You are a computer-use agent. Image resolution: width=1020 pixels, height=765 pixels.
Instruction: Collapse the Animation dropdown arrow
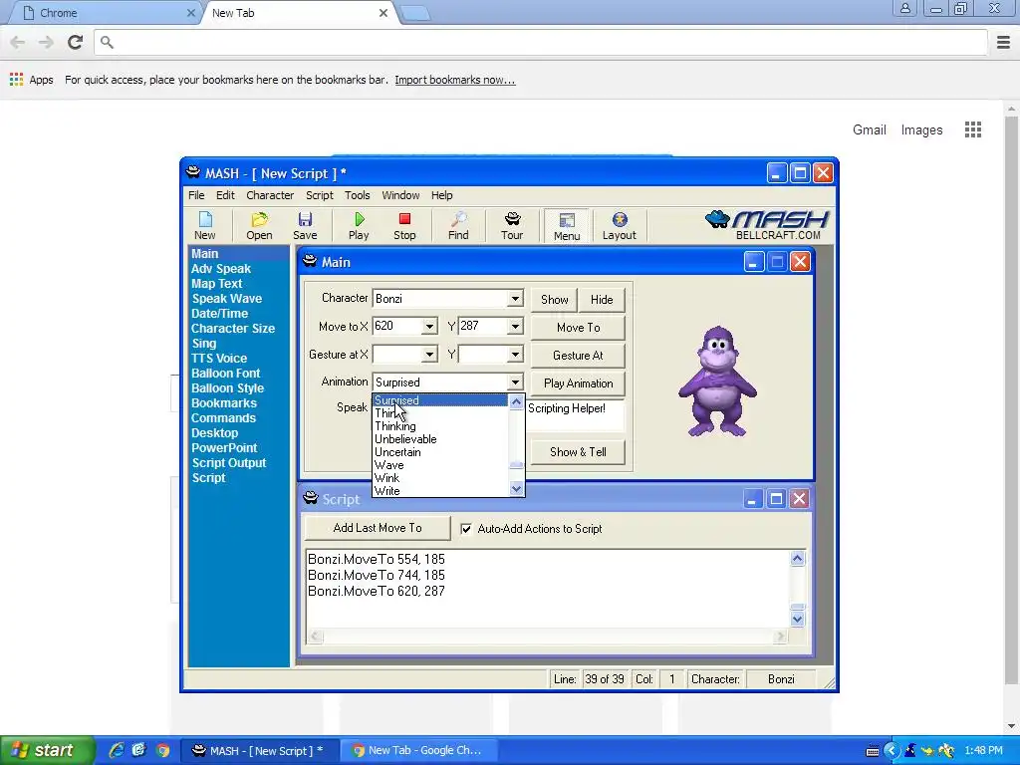tap(515, 382)
